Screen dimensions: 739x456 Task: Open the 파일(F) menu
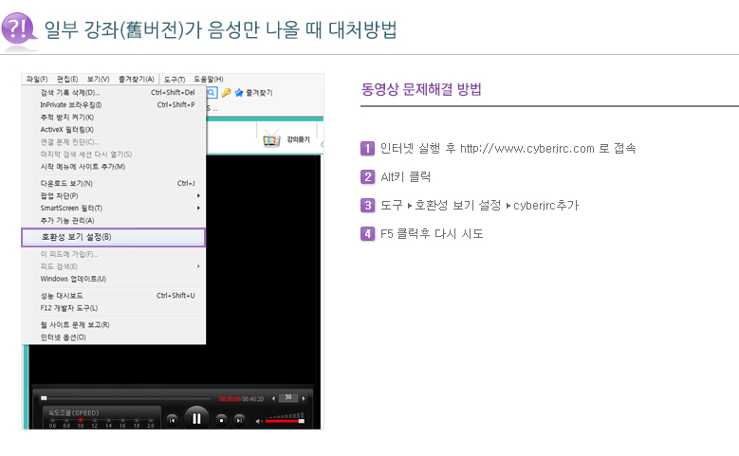37,79
